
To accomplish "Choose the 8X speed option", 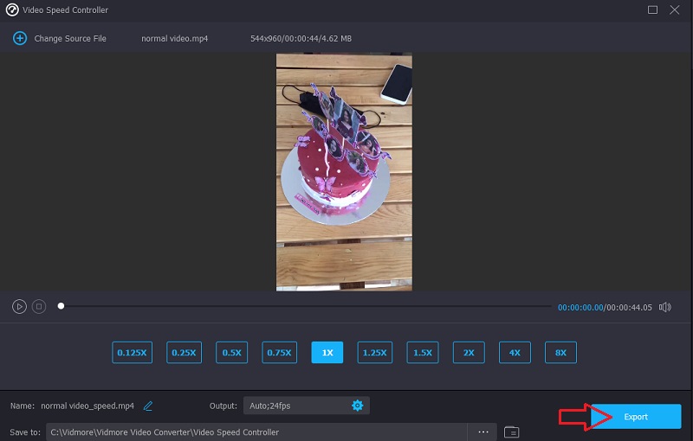I will tap(560, 353).
